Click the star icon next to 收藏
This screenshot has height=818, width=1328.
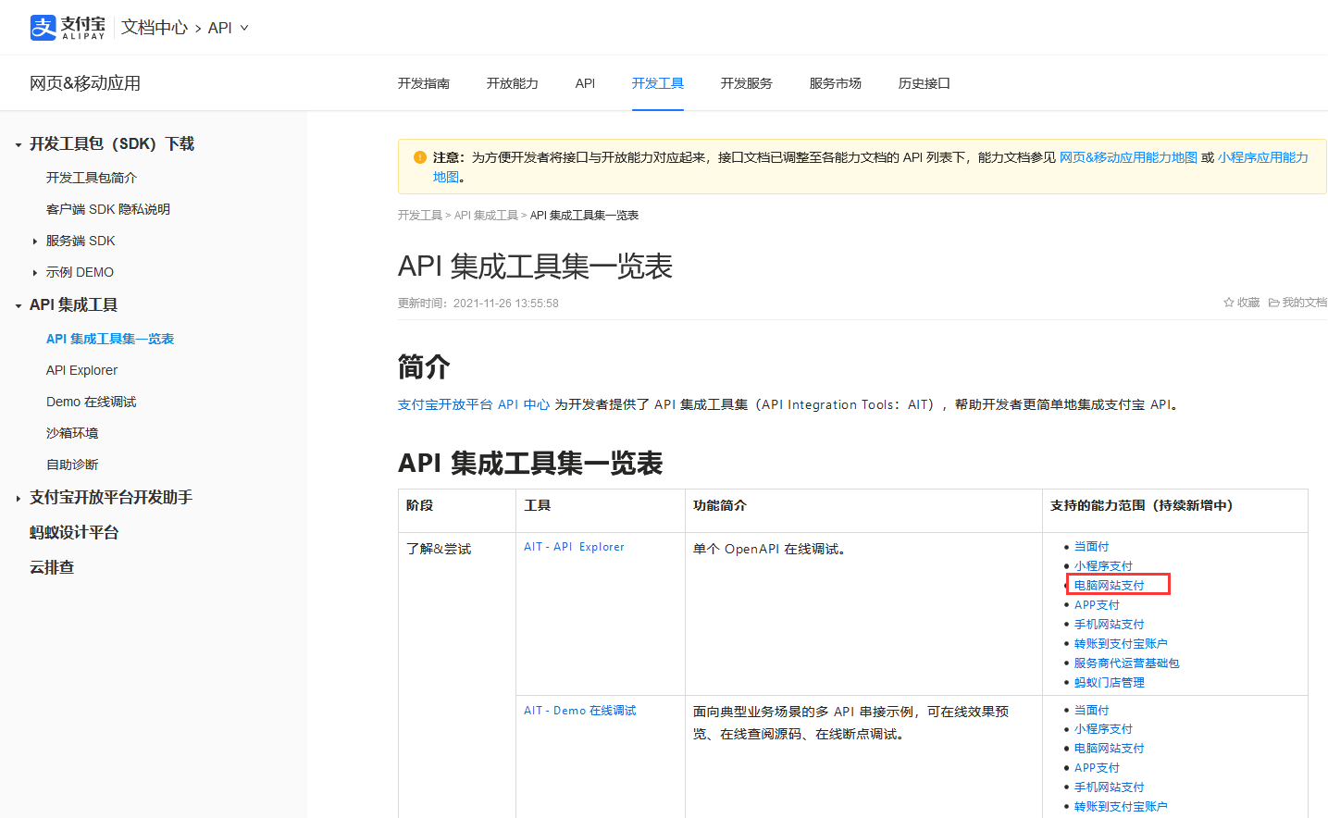coord(1229,303)
